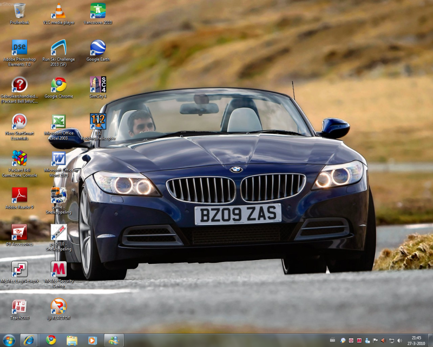Select the Vancouver 2010 desktop shortcut
433x347 pixels.
click(98, 14)
